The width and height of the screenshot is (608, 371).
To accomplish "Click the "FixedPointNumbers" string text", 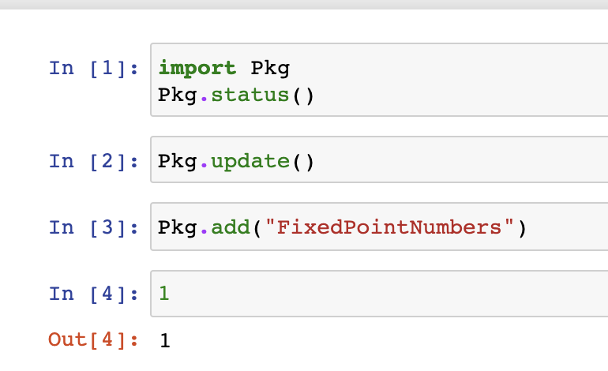I will 390,227.
